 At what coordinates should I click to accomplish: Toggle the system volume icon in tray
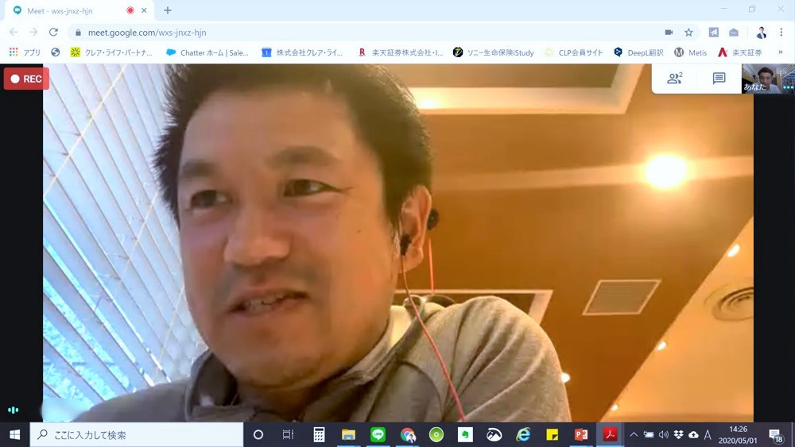[x=664, y=435]
